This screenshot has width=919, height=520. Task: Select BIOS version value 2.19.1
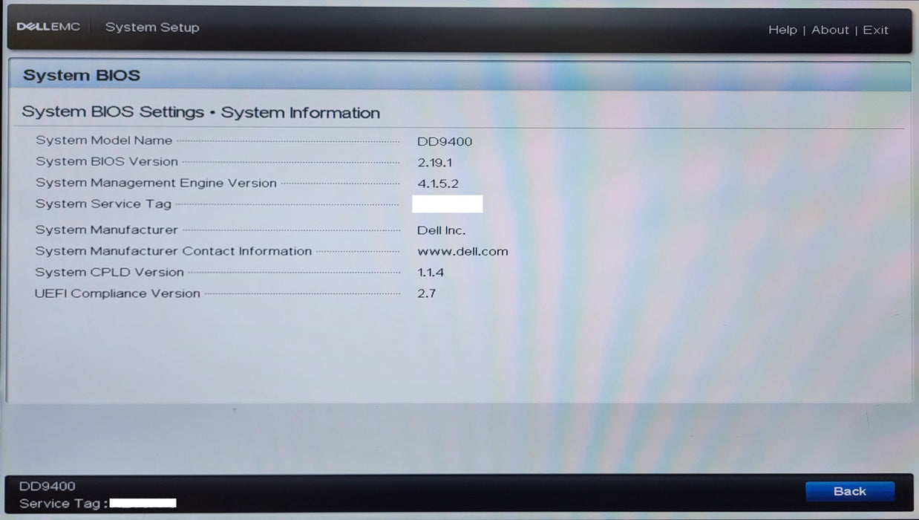click(435, 162)
